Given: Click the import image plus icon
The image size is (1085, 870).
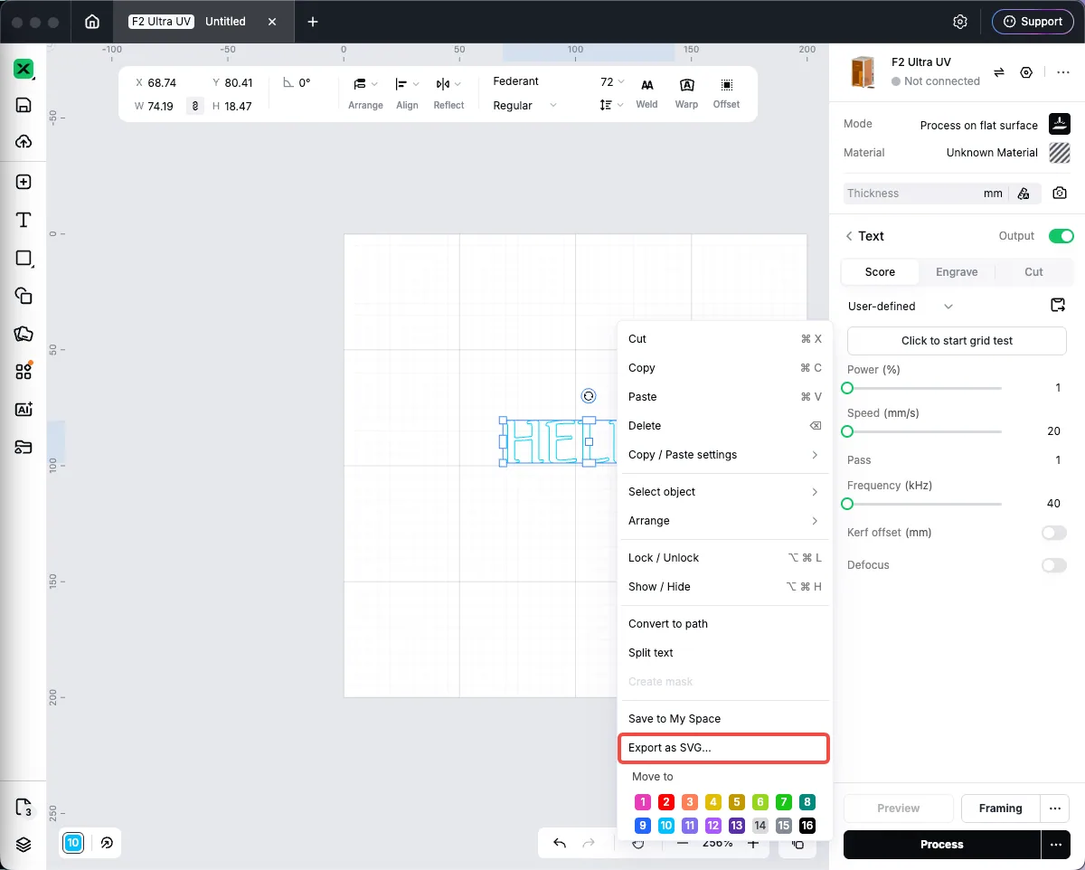Looking at the screenshot, I should click(24, 182).
